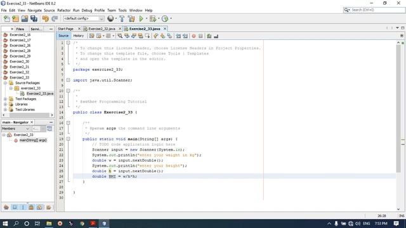Click the Shift Line Left icon
This screenshot has height=228, width=406.
[178, 36]
